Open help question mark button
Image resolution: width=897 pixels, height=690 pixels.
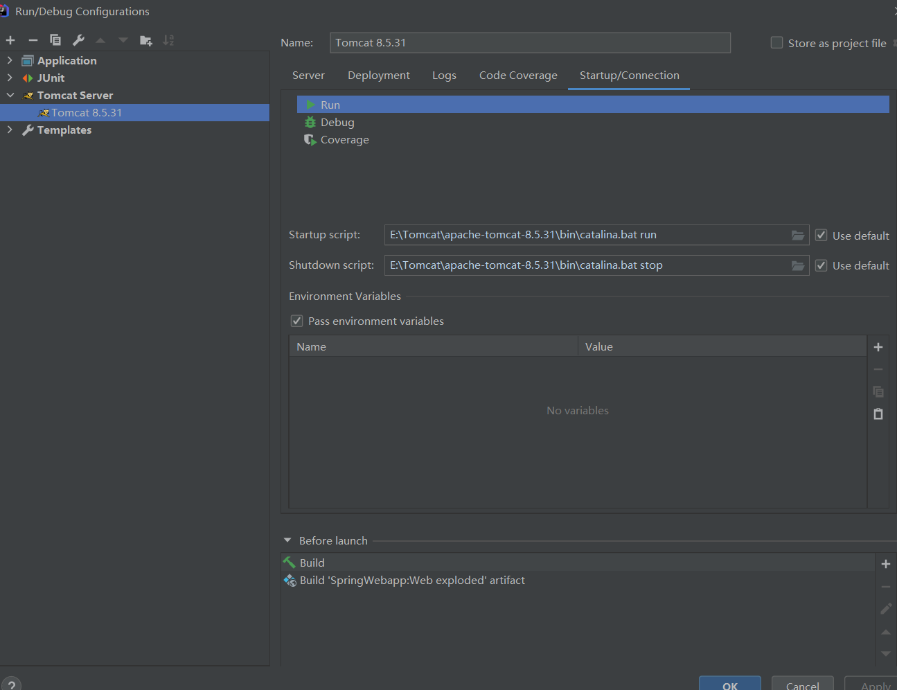click(11, 684)
